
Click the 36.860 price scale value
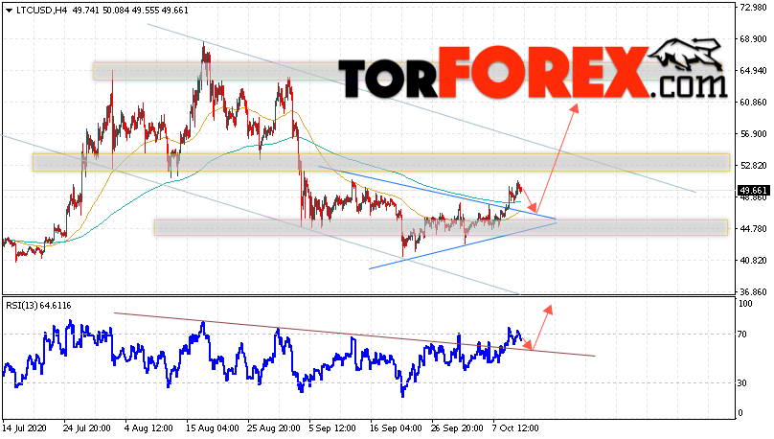coord(754,291)
